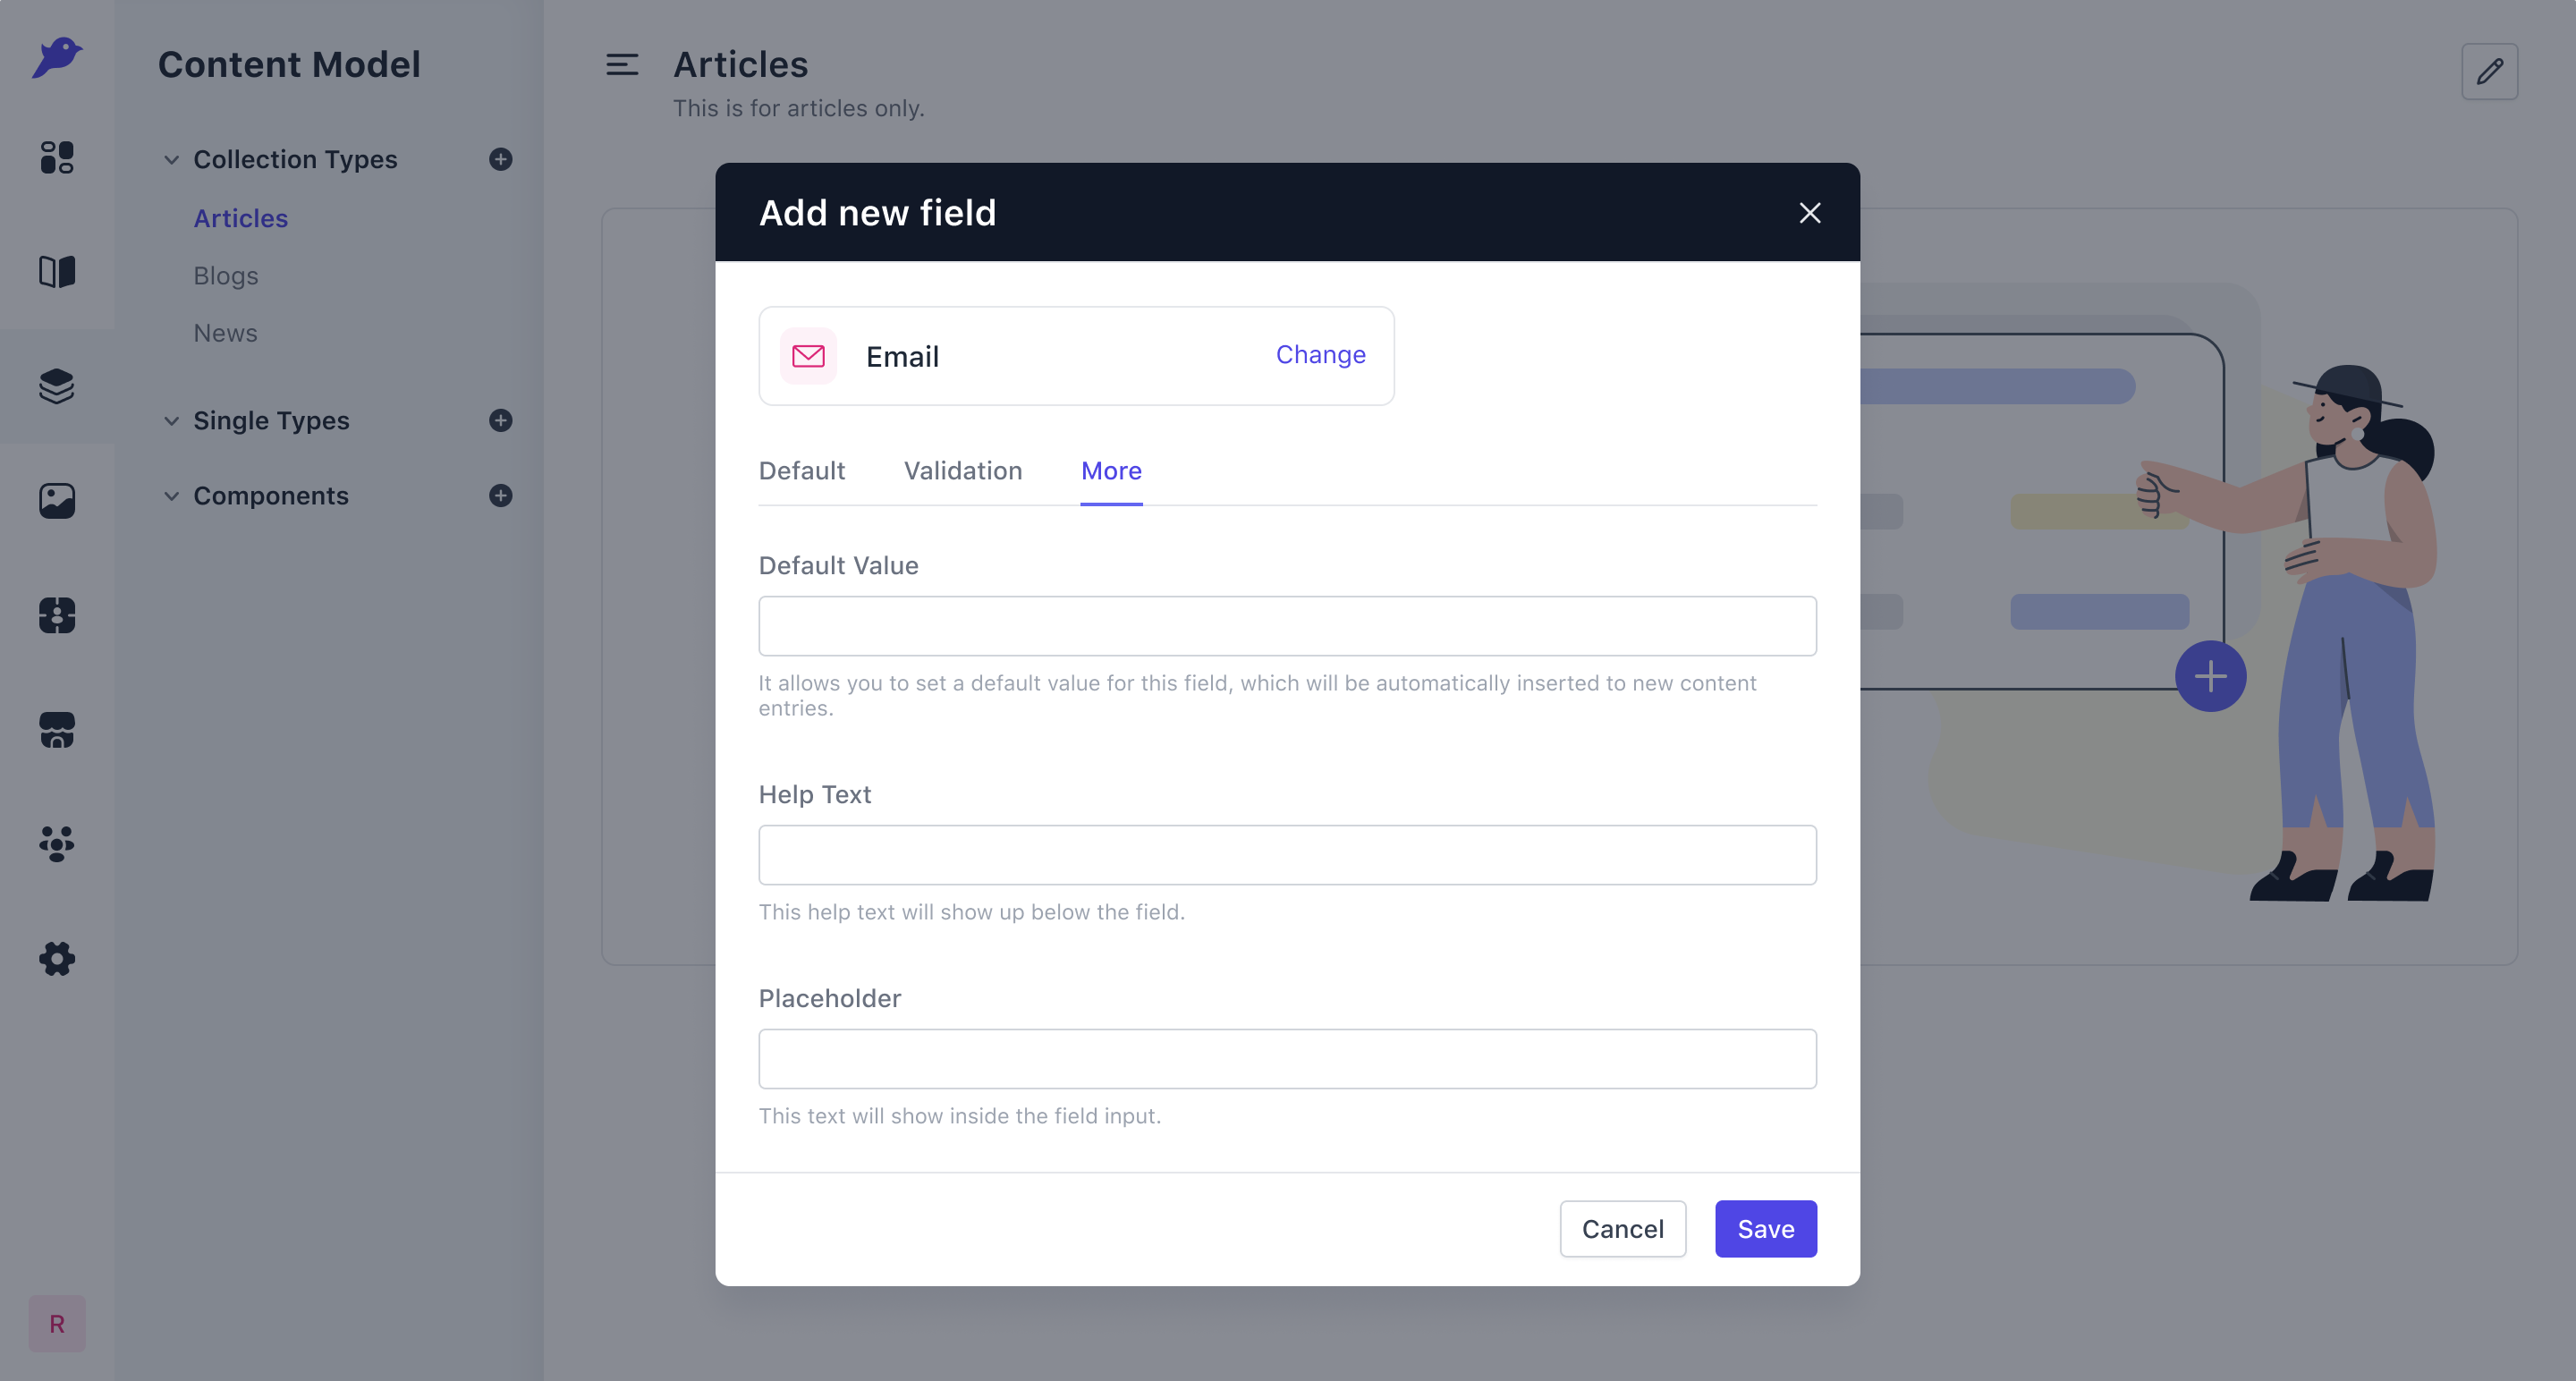Open the dashboard grid icon in sidebar
The width and height of the screenshot is (2576, 1381).
coord(57,157)
